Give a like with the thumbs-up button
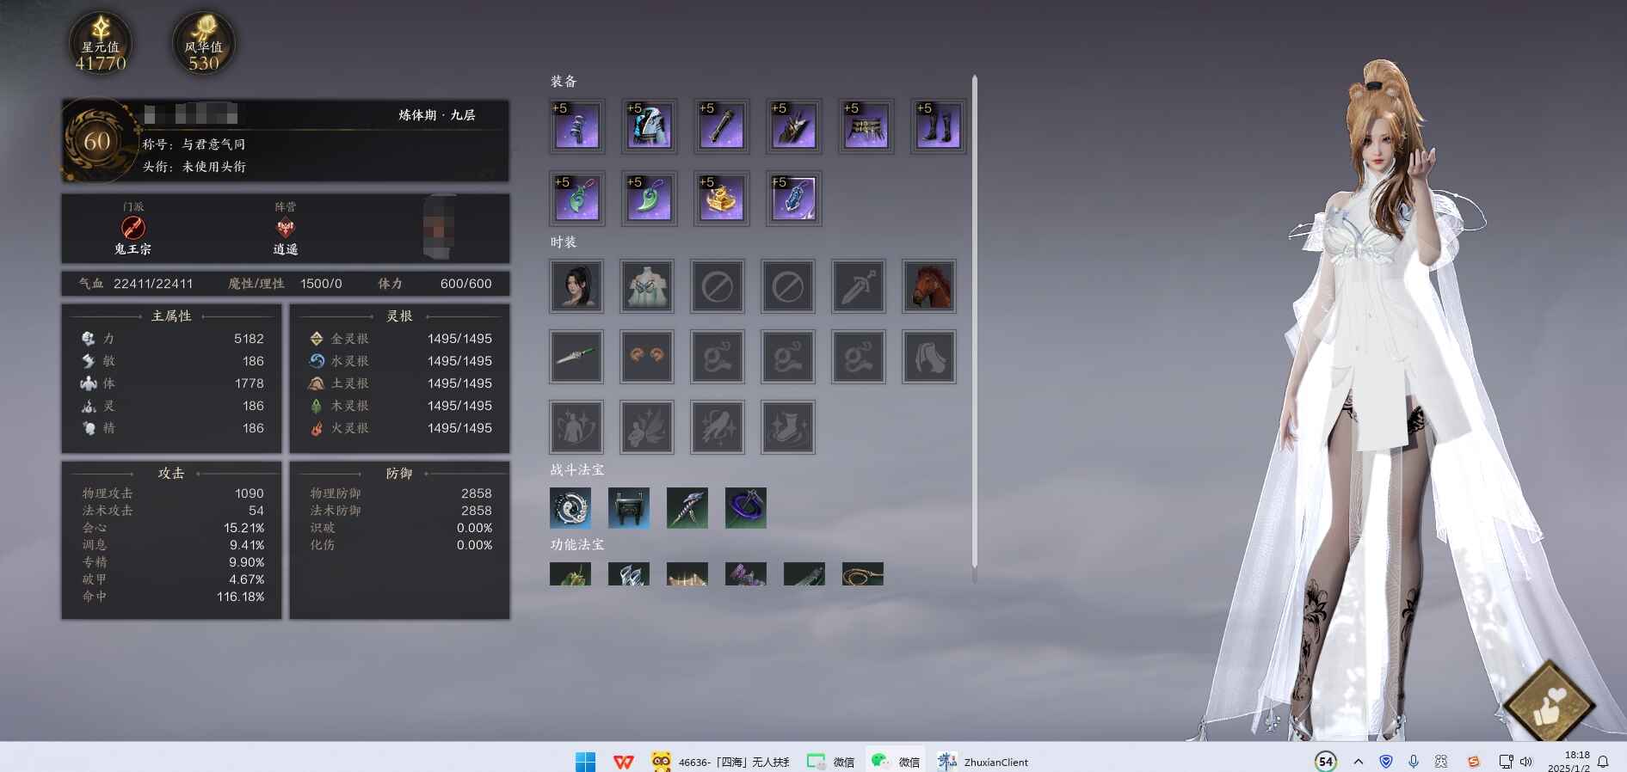 point(1550,707)
